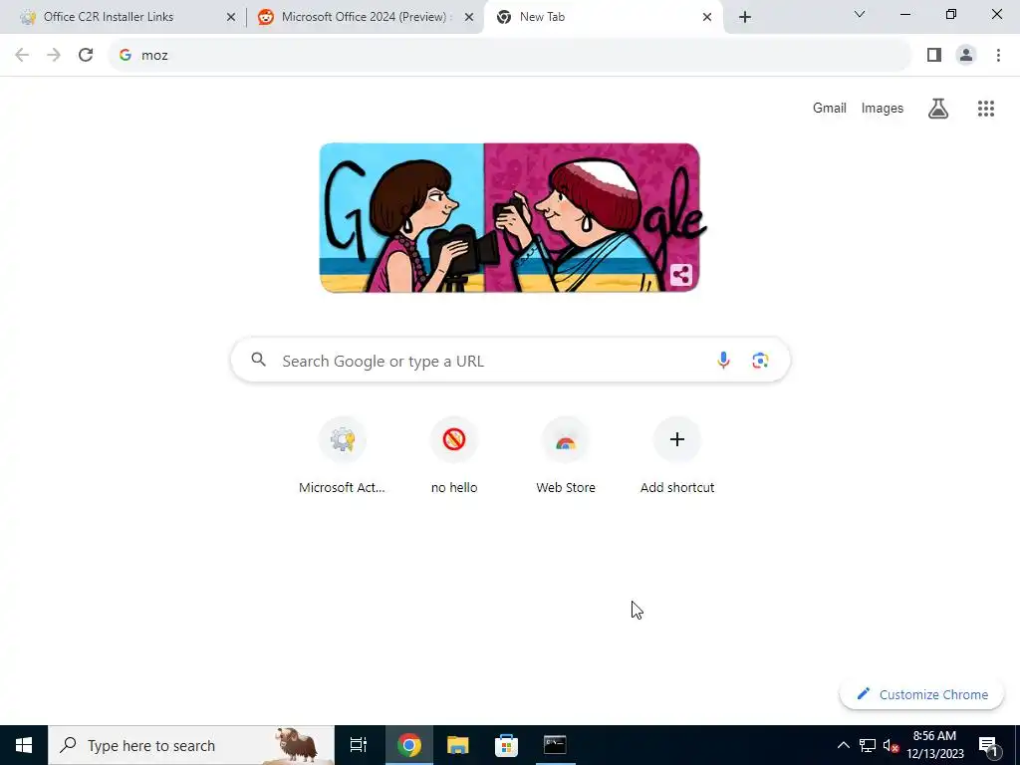1020x765 pixels.
Task: Open a new tab with plus button
Action: [x=745, y=17]
